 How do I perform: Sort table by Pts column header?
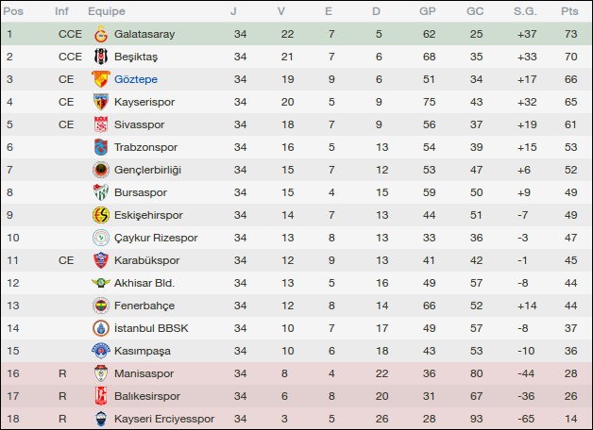point(568,11)
